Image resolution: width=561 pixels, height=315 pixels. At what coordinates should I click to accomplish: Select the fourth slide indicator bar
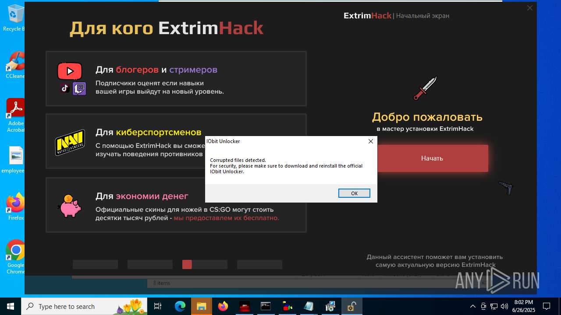click(x=259, y=264)
